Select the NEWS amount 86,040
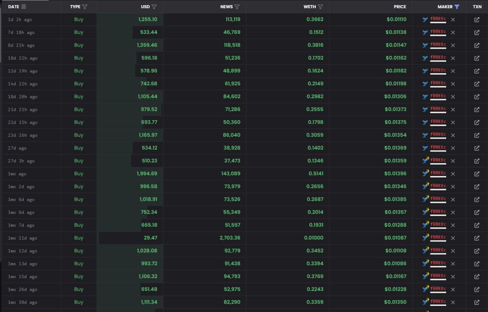 232,135
